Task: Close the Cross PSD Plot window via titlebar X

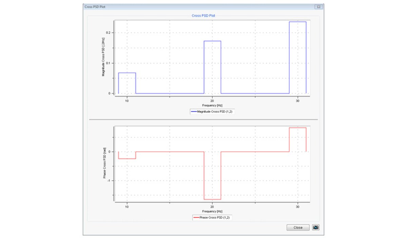Action: 318,6
